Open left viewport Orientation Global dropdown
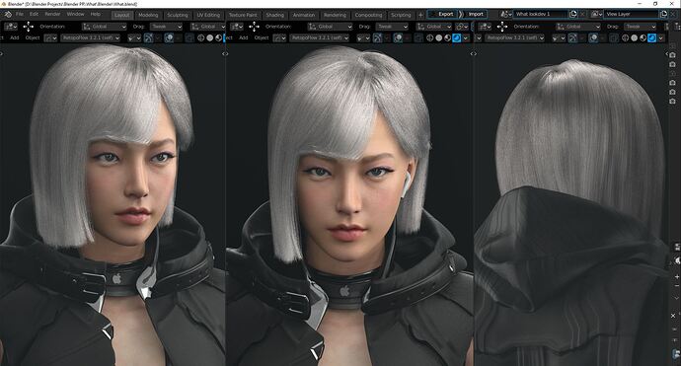681x366 pixels. coord(105,27)
